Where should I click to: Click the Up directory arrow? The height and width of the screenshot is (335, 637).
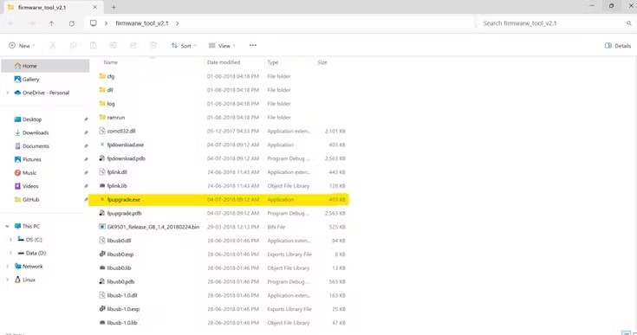51,23
